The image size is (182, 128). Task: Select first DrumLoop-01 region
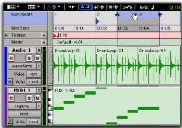(x=74, y=66)
